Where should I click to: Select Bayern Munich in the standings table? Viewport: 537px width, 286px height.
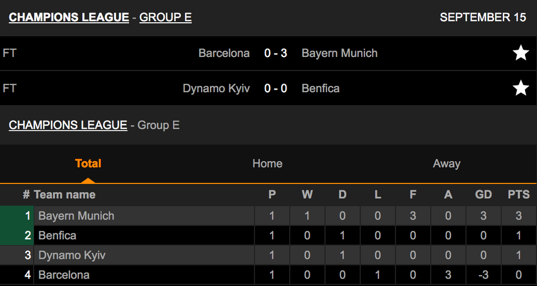pyautogui.click(x=76, y=216)
